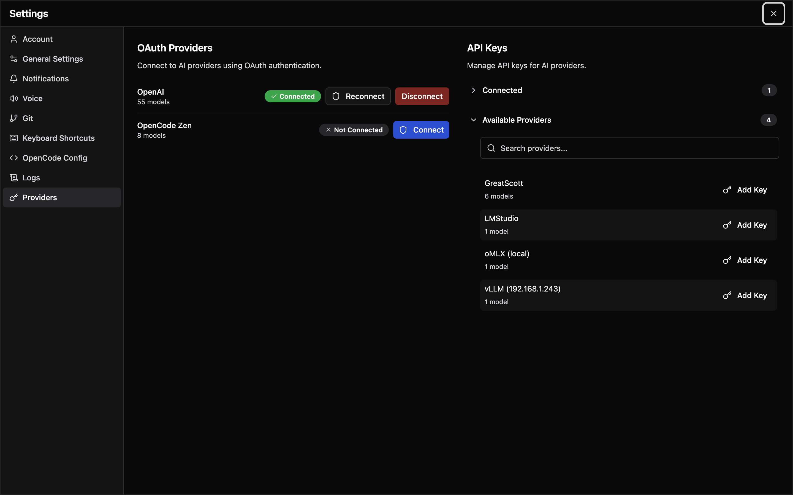Click the Providers key icon in sidebar

[13, 197]
